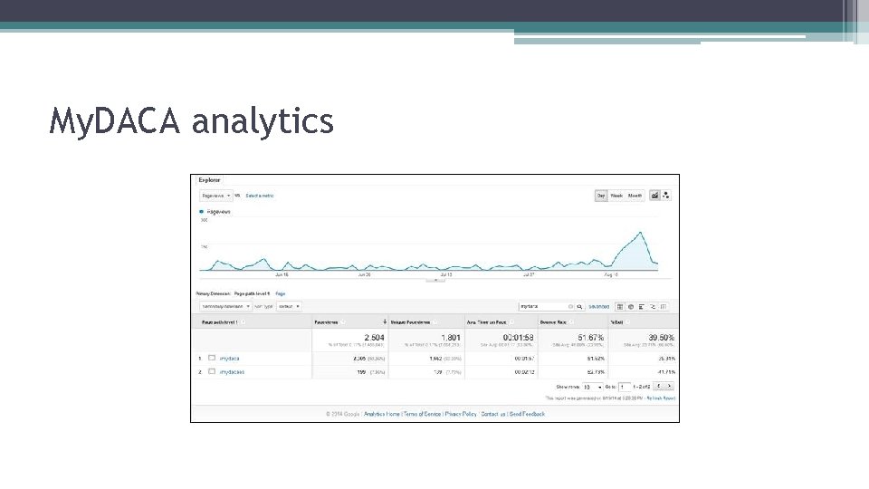Open Privacy Policy link
This screenshot has height=489, width=869.
[x=461, y=414]
